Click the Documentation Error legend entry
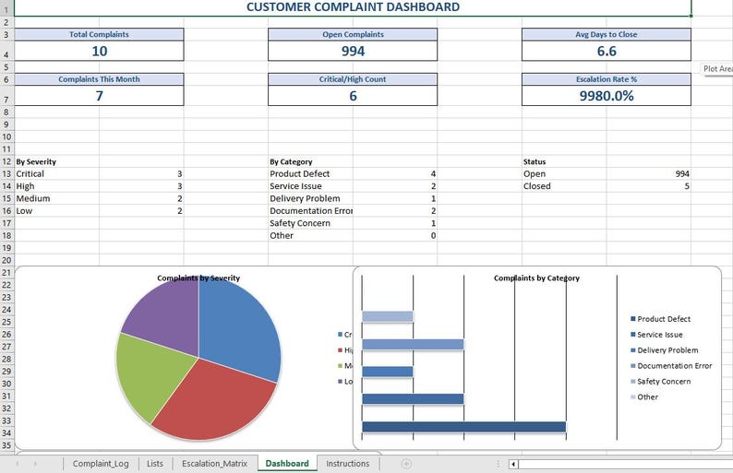The height and width of the screenshot is (473, 733). (x=671, y=366)
